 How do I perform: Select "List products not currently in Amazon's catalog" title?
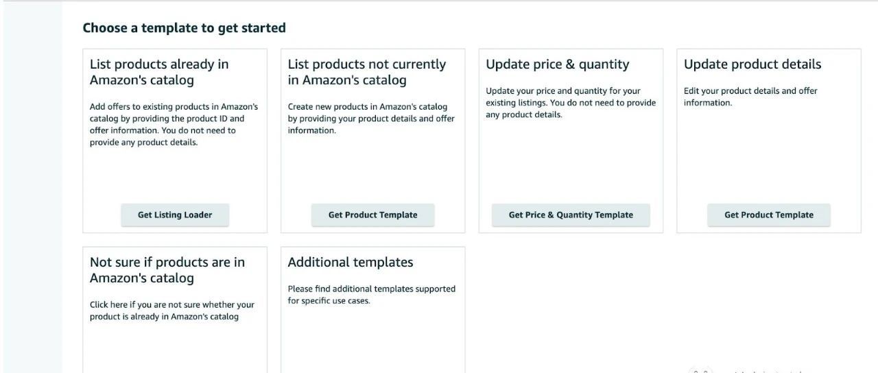pyautogui.click(x=366, y=72)
